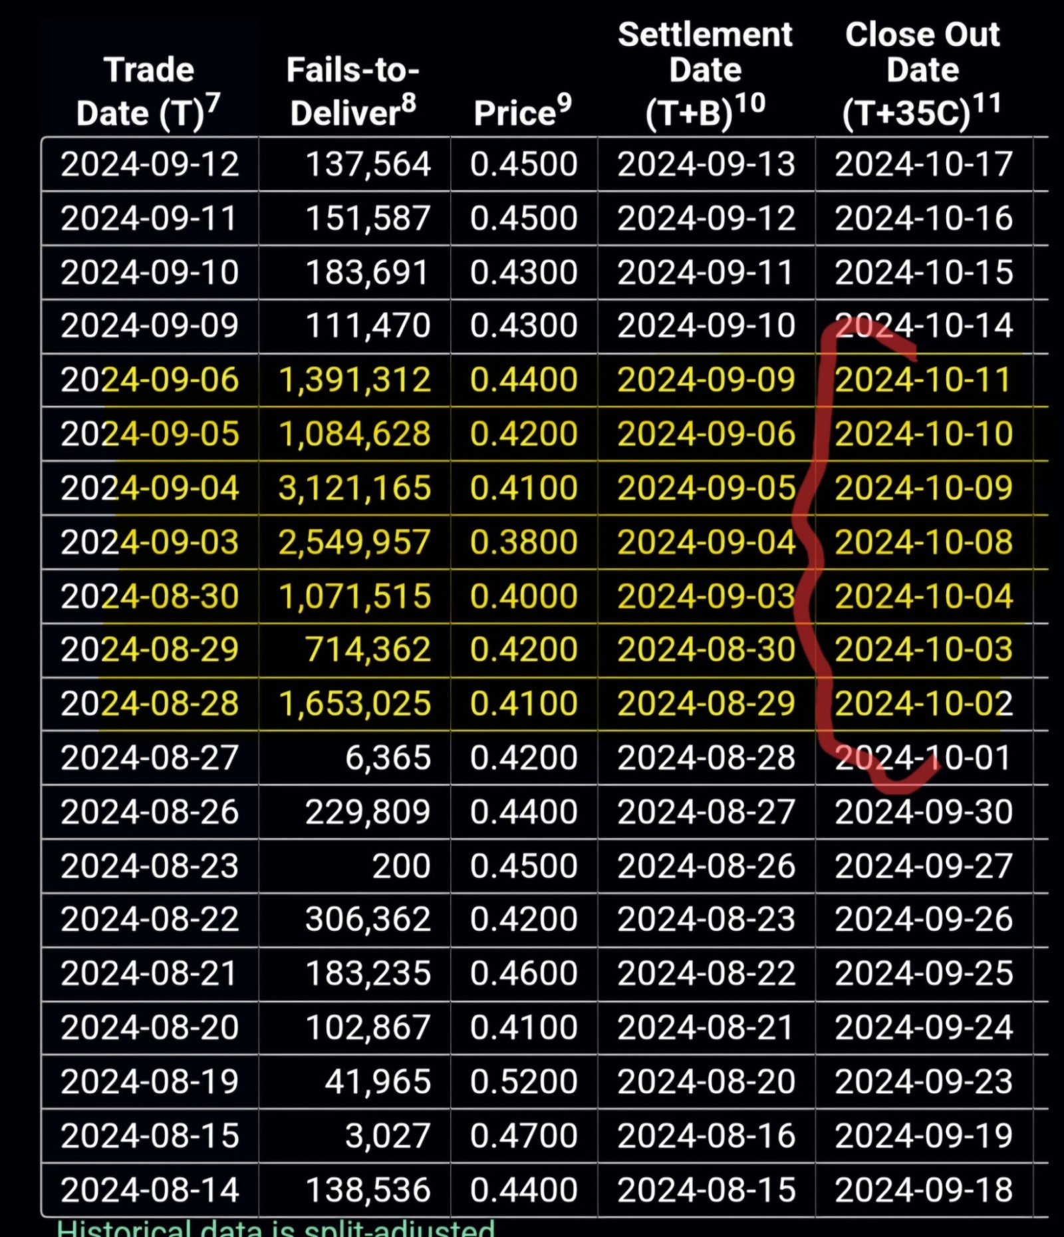The width and height of the screenshot is (1064, 1237).
Task: Click fails-to-deliver value 138,536
Action: point(368,1190)
